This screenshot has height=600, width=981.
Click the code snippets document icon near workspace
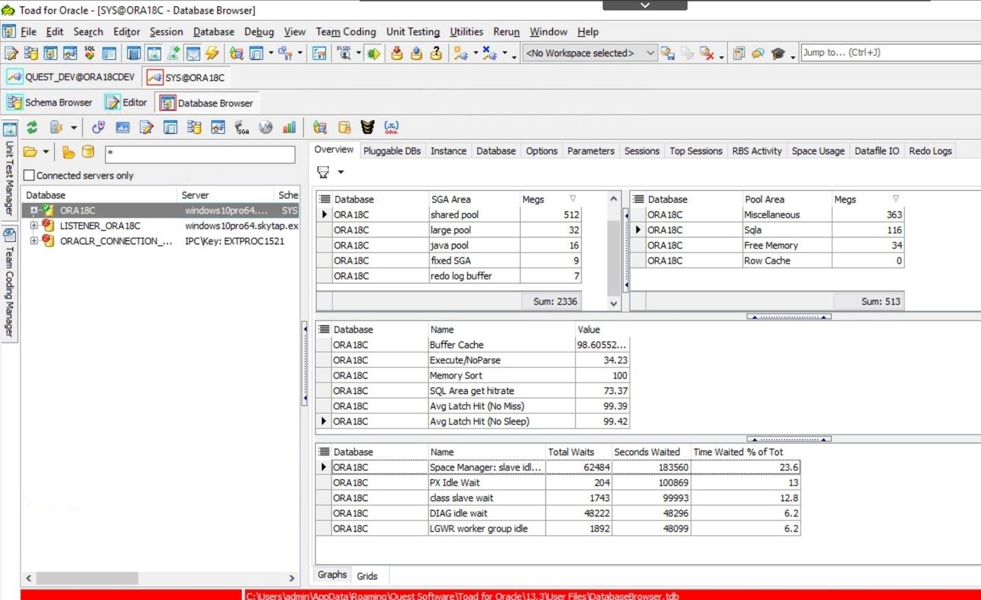click(x=739, y=53)
